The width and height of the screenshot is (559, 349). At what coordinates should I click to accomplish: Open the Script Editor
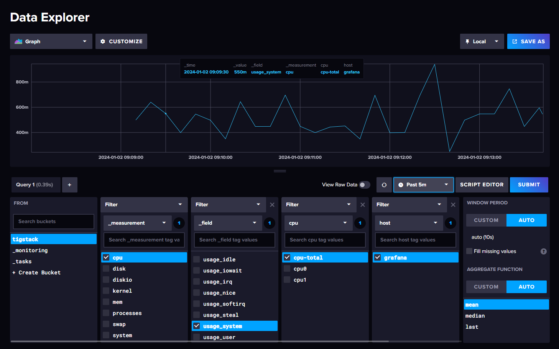[482, 184]
